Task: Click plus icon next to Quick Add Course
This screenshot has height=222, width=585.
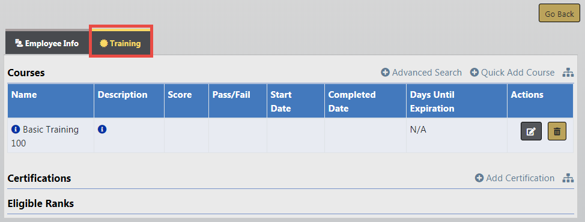Action: pos(474,72)
